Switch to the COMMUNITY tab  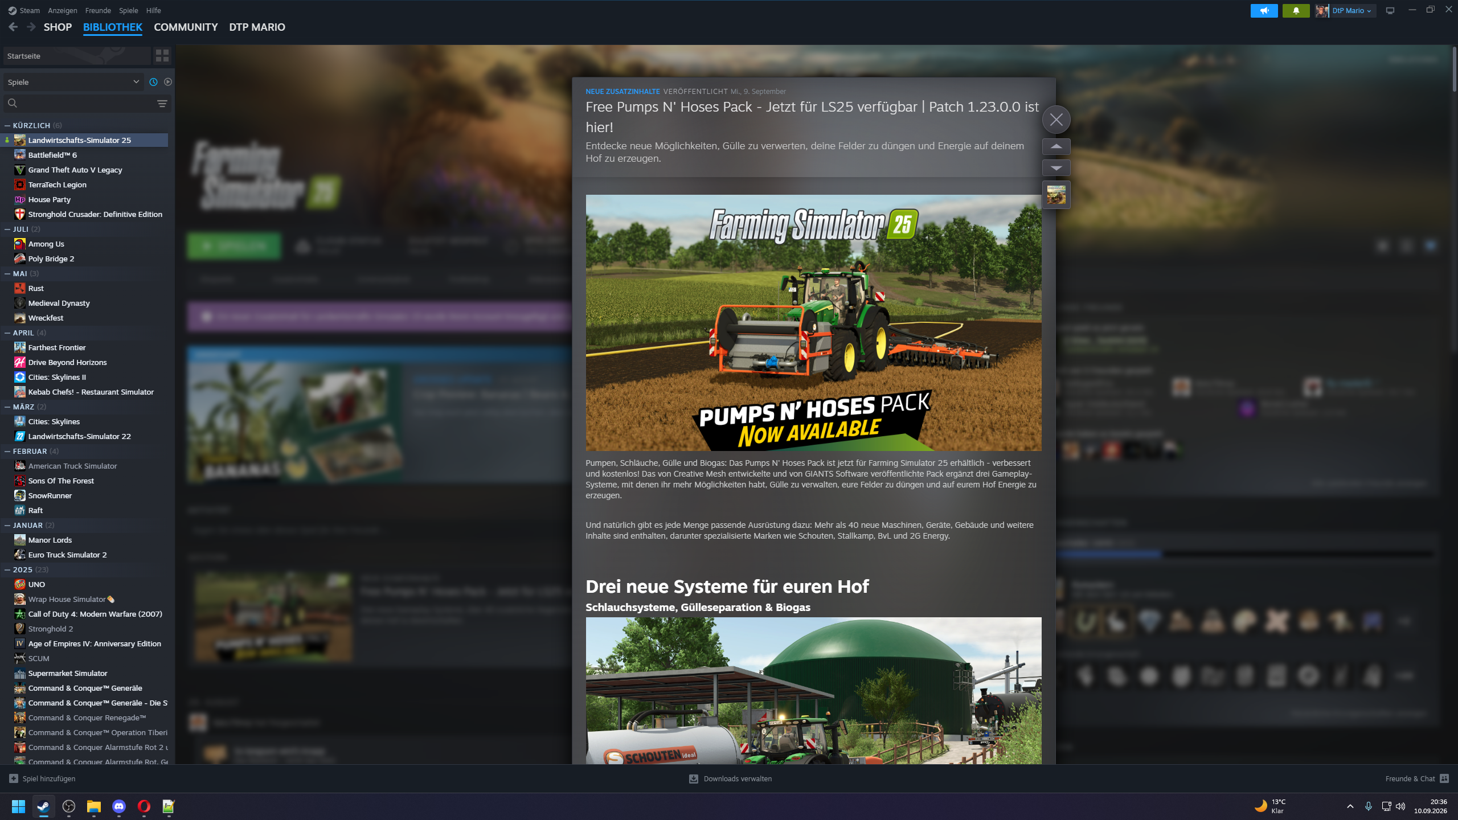(186, 27)
